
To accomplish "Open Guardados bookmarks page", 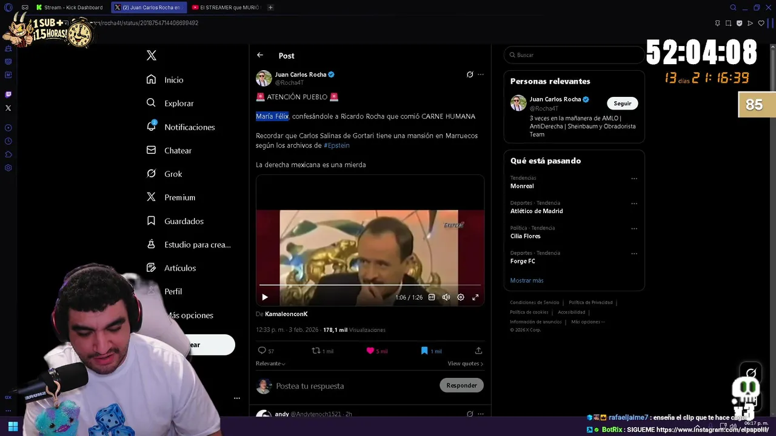I will click(175, 221).
